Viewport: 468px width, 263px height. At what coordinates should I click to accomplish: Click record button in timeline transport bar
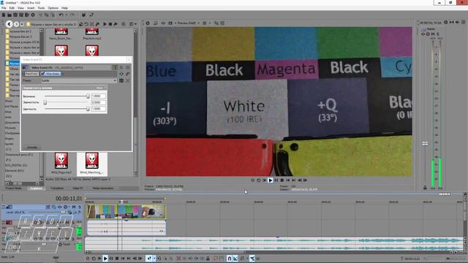pos(88,259)
